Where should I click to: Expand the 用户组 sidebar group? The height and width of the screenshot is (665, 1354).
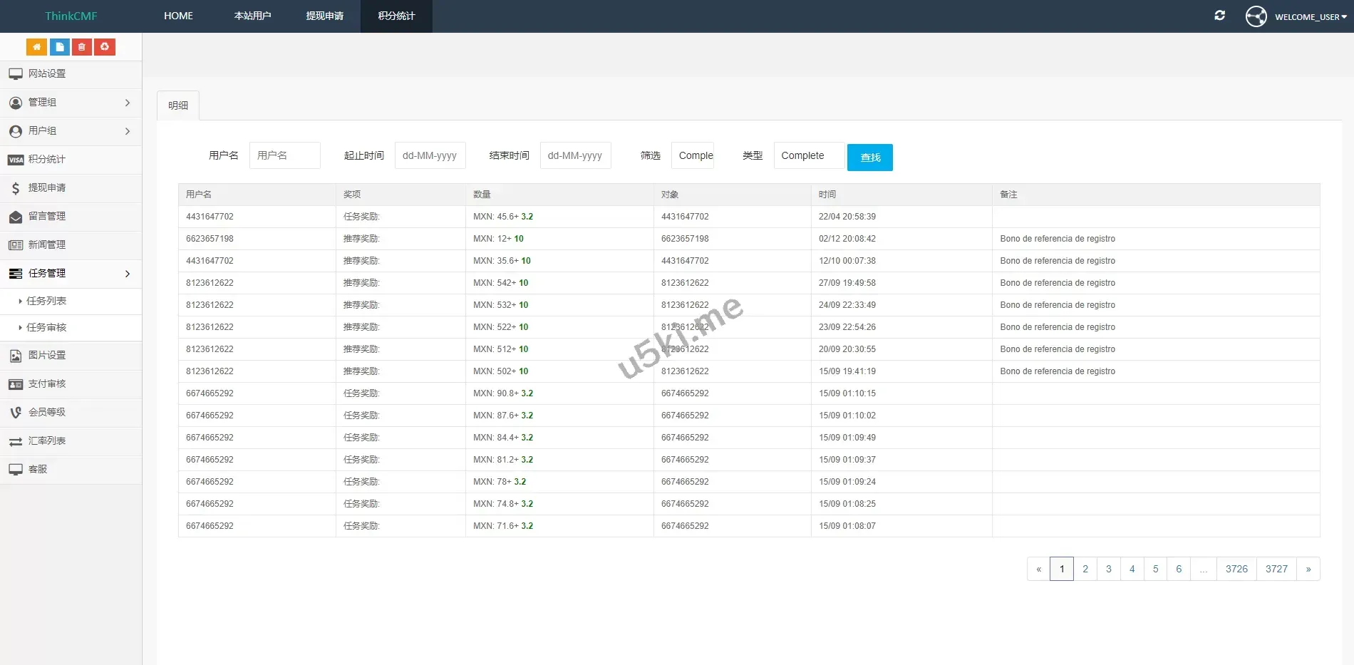tap(71, 131)
